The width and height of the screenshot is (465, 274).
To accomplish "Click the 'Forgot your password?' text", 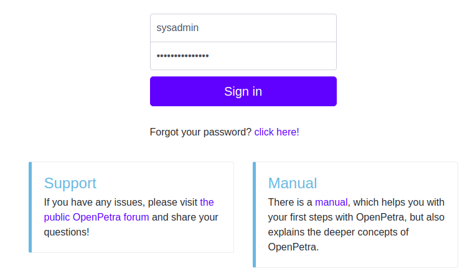I will [x=200, y=132].
